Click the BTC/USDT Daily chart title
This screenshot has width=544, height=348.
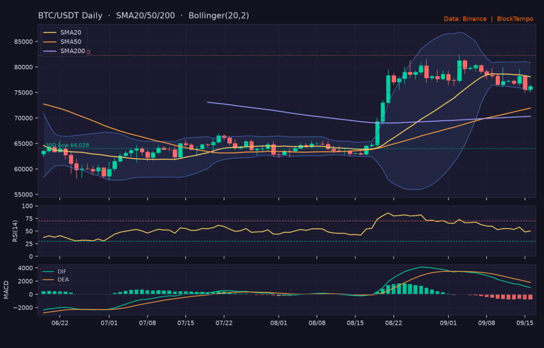coord(70,15)
